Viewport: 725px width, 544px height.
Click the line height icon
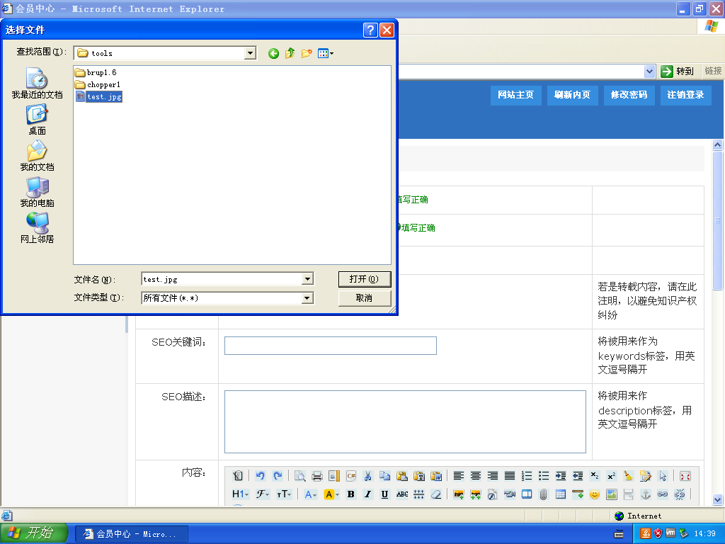coord(419,494)
